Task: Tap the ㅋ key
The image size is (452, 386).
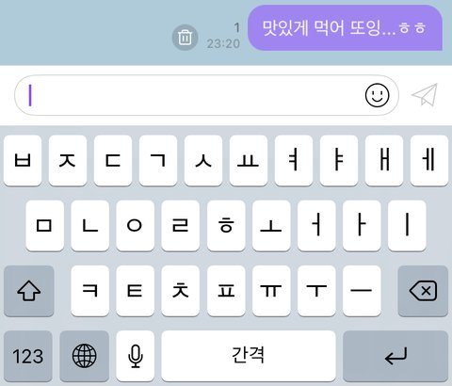Action: coord(90,291)
